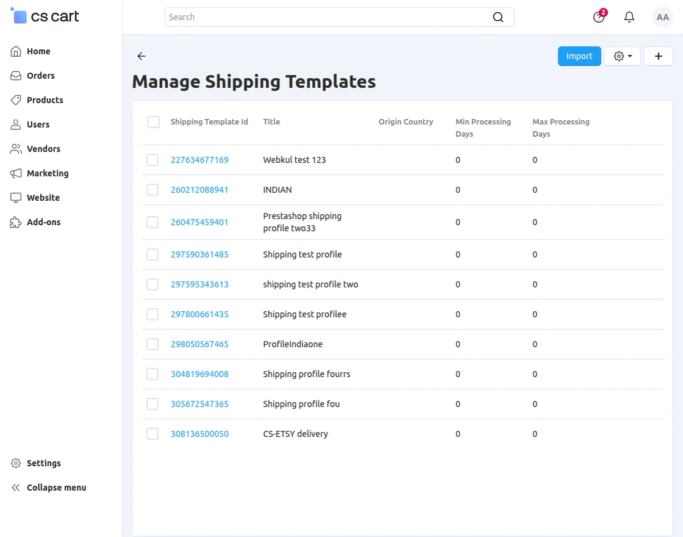Check the Shipping profile fou checkbox
Viewport: 683px width, 537px height.
(x=152, y=403)
